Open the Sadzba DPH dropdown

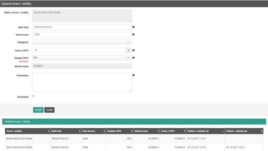coord(82,58)
